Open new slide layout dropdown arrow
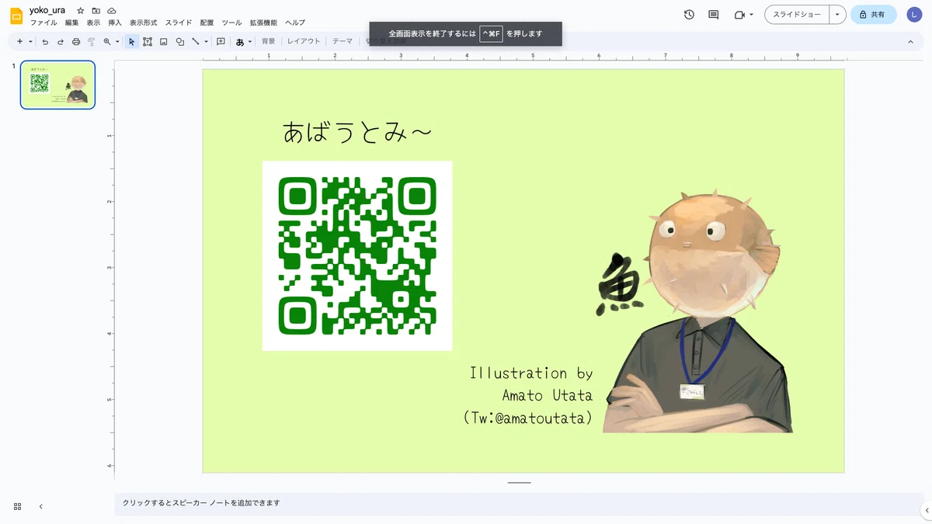The image size is (932, 524). point(30,41)
